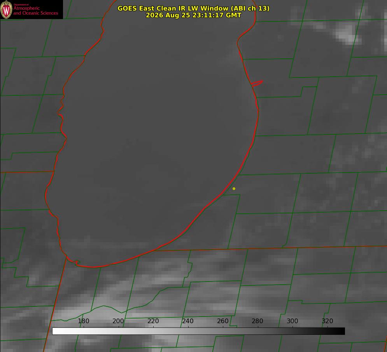Click the 260 tick label on colorbar
This screenshot has height=352, width=387.
(x=222, y=321)
